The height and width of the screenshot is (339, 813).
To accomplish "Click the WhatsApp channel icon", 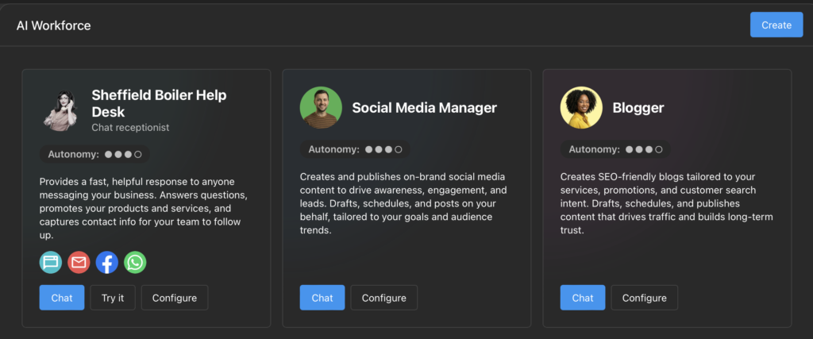I will click(x=135, y=262).
